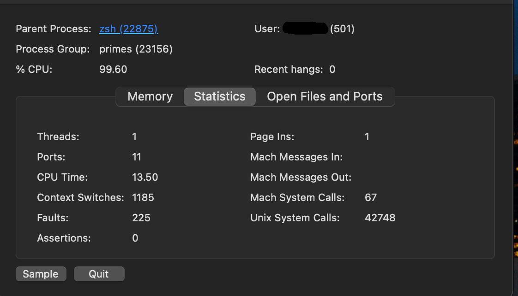Click the Process Group primes (23156) text
The width and height of the screenshot is (518, 296).
pyautogui.click(x=136, y=49)
